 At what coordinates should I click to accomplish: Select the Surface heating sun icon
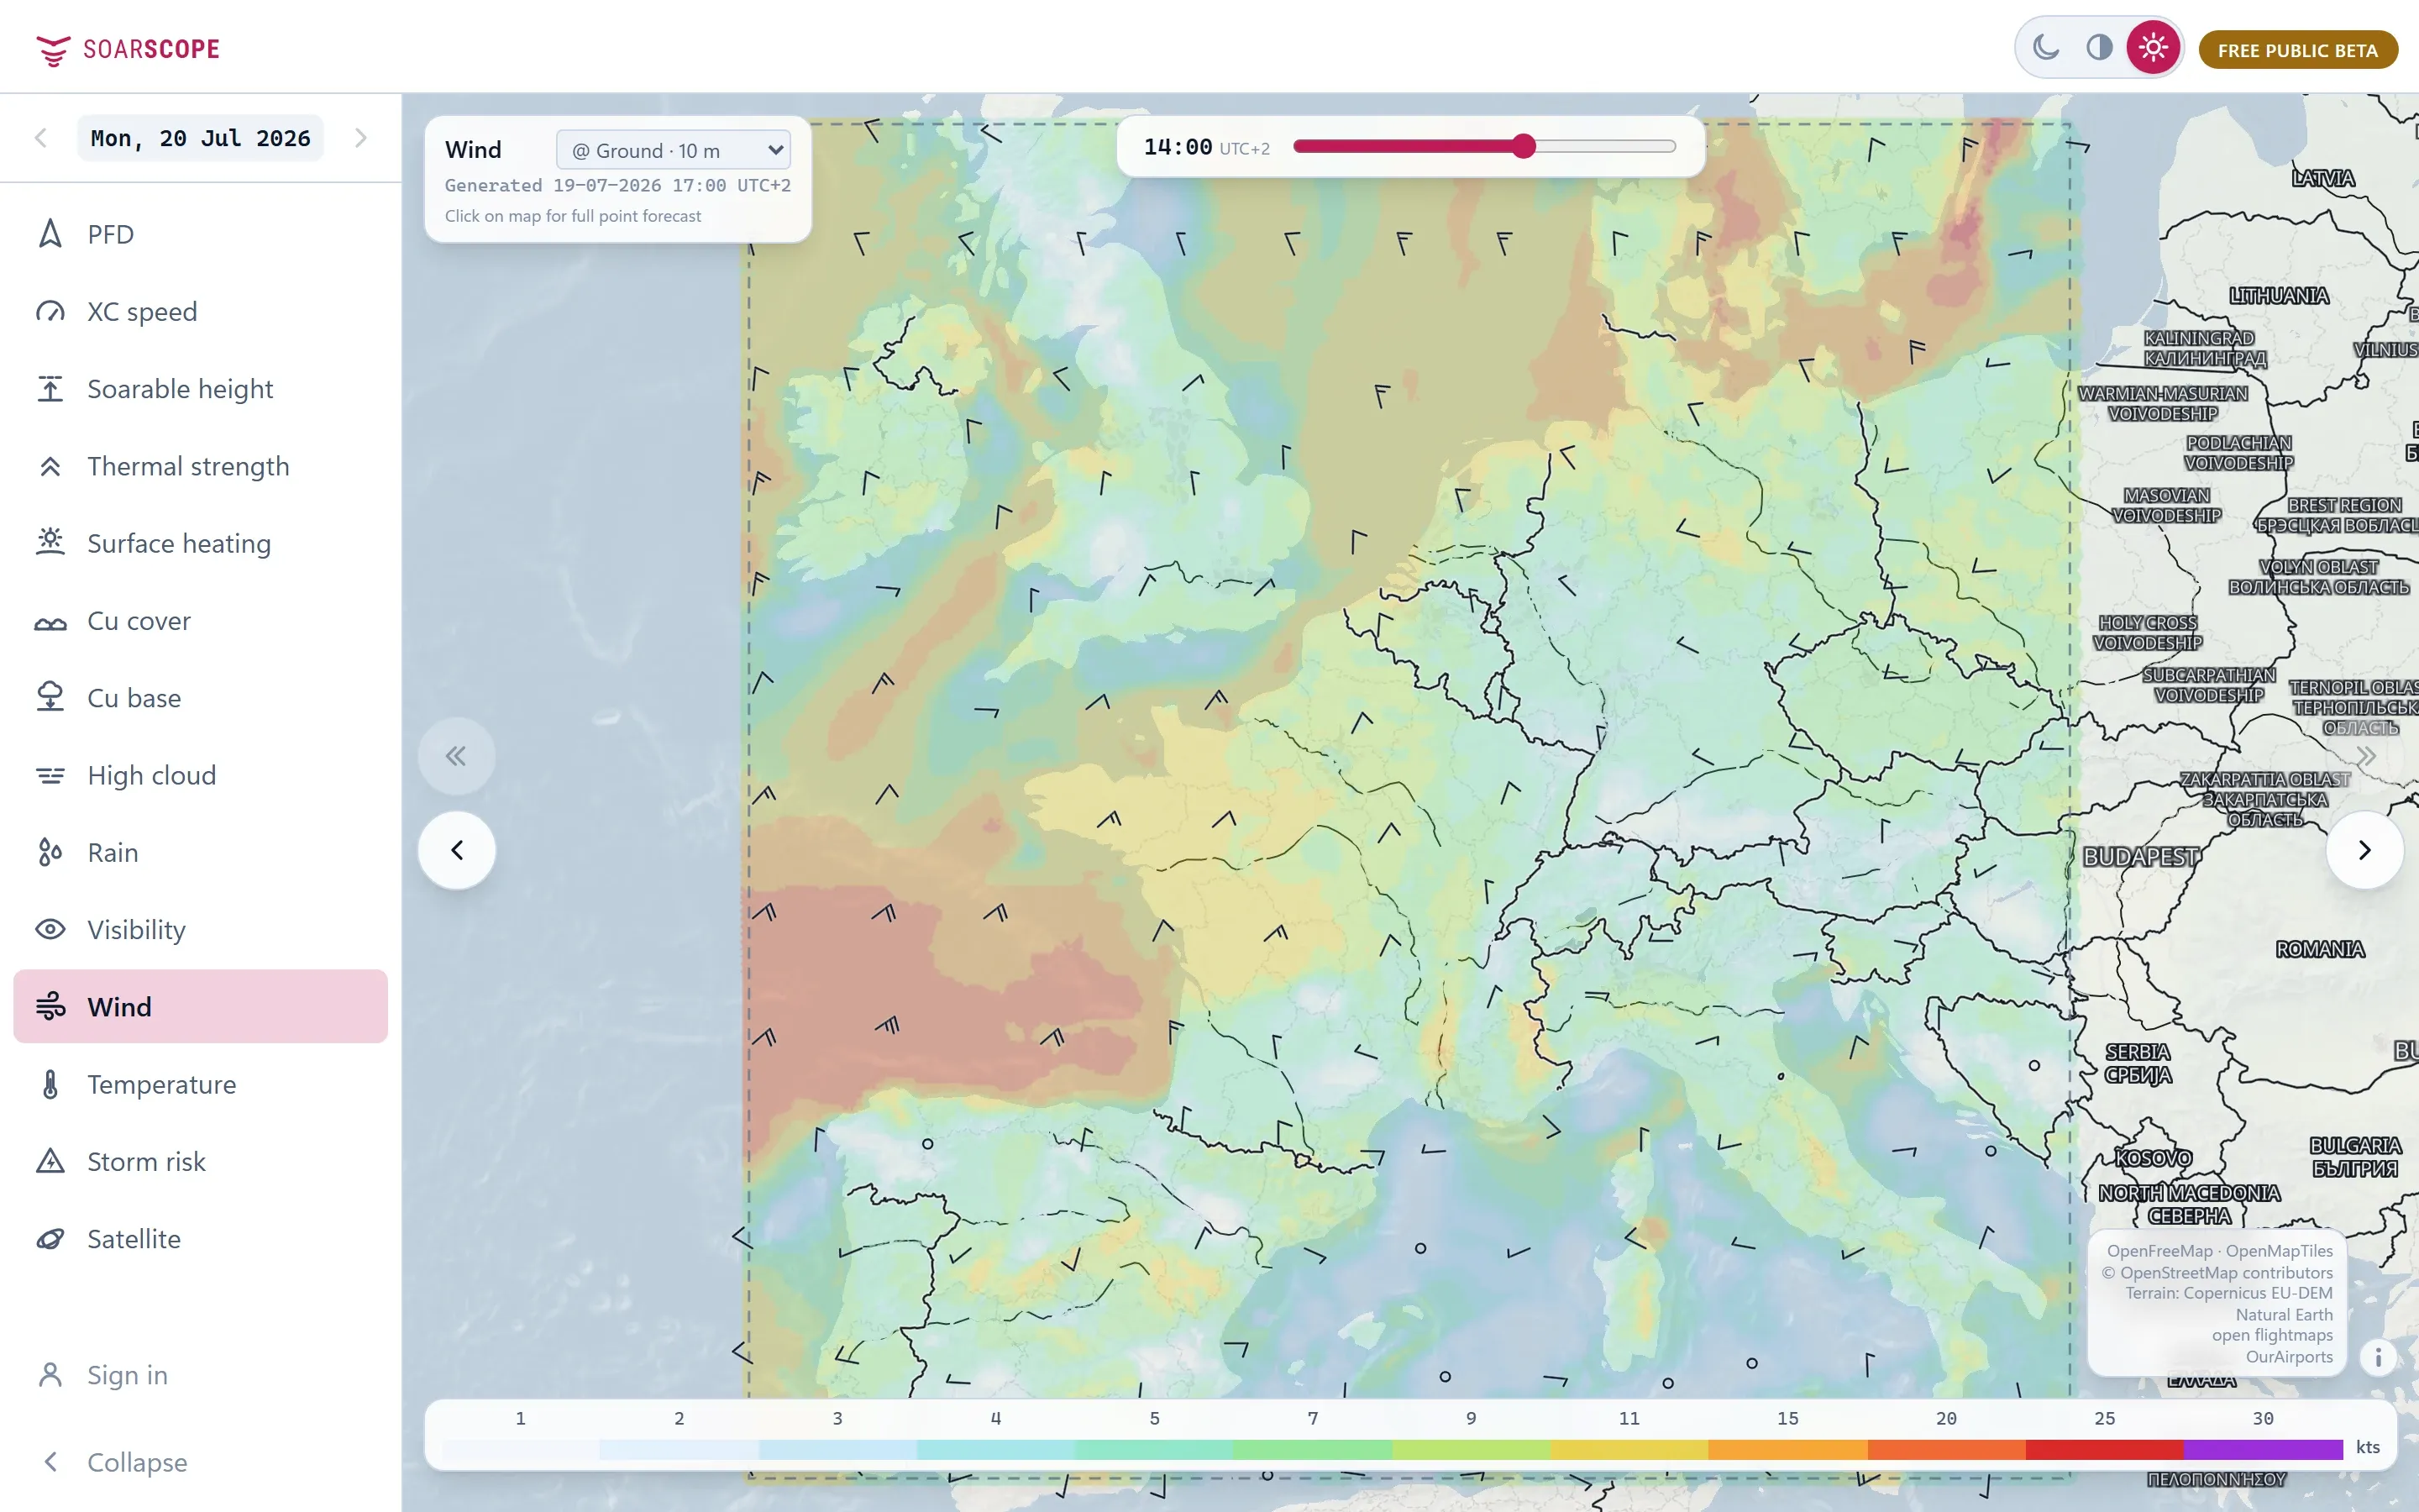coord(50,542)
